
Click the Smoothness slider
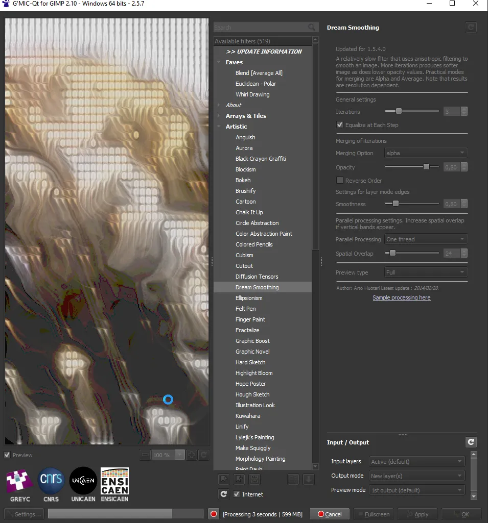click(412, 203)
